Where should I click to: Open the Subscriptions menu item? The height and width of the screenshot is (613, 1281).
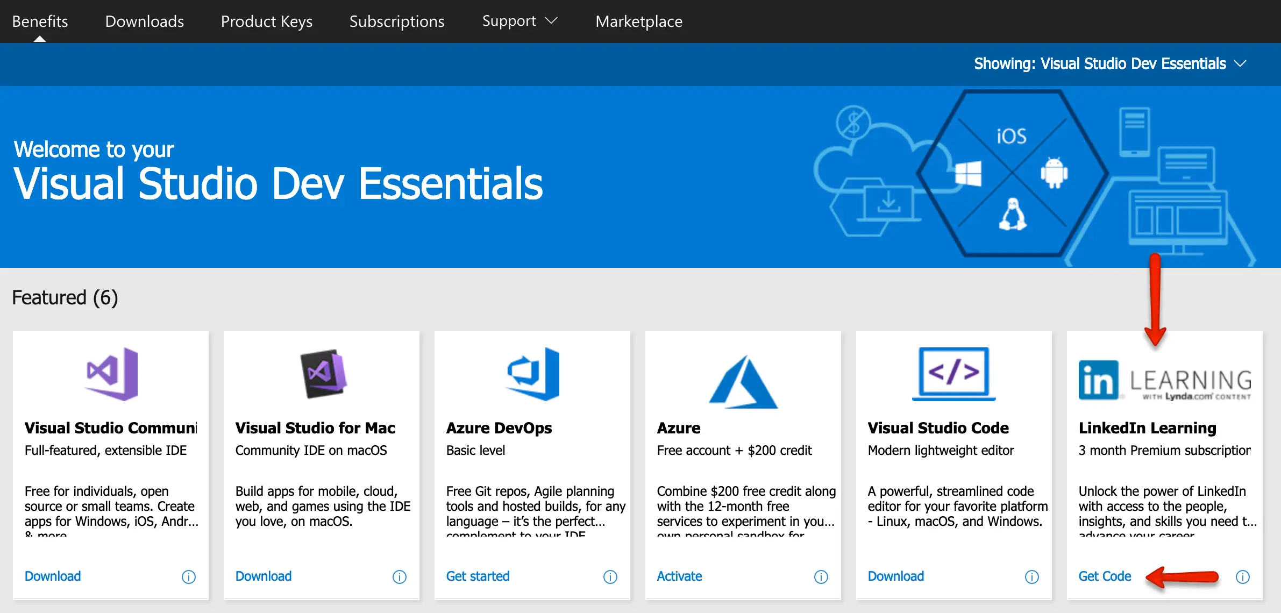(x=397, y=21)
